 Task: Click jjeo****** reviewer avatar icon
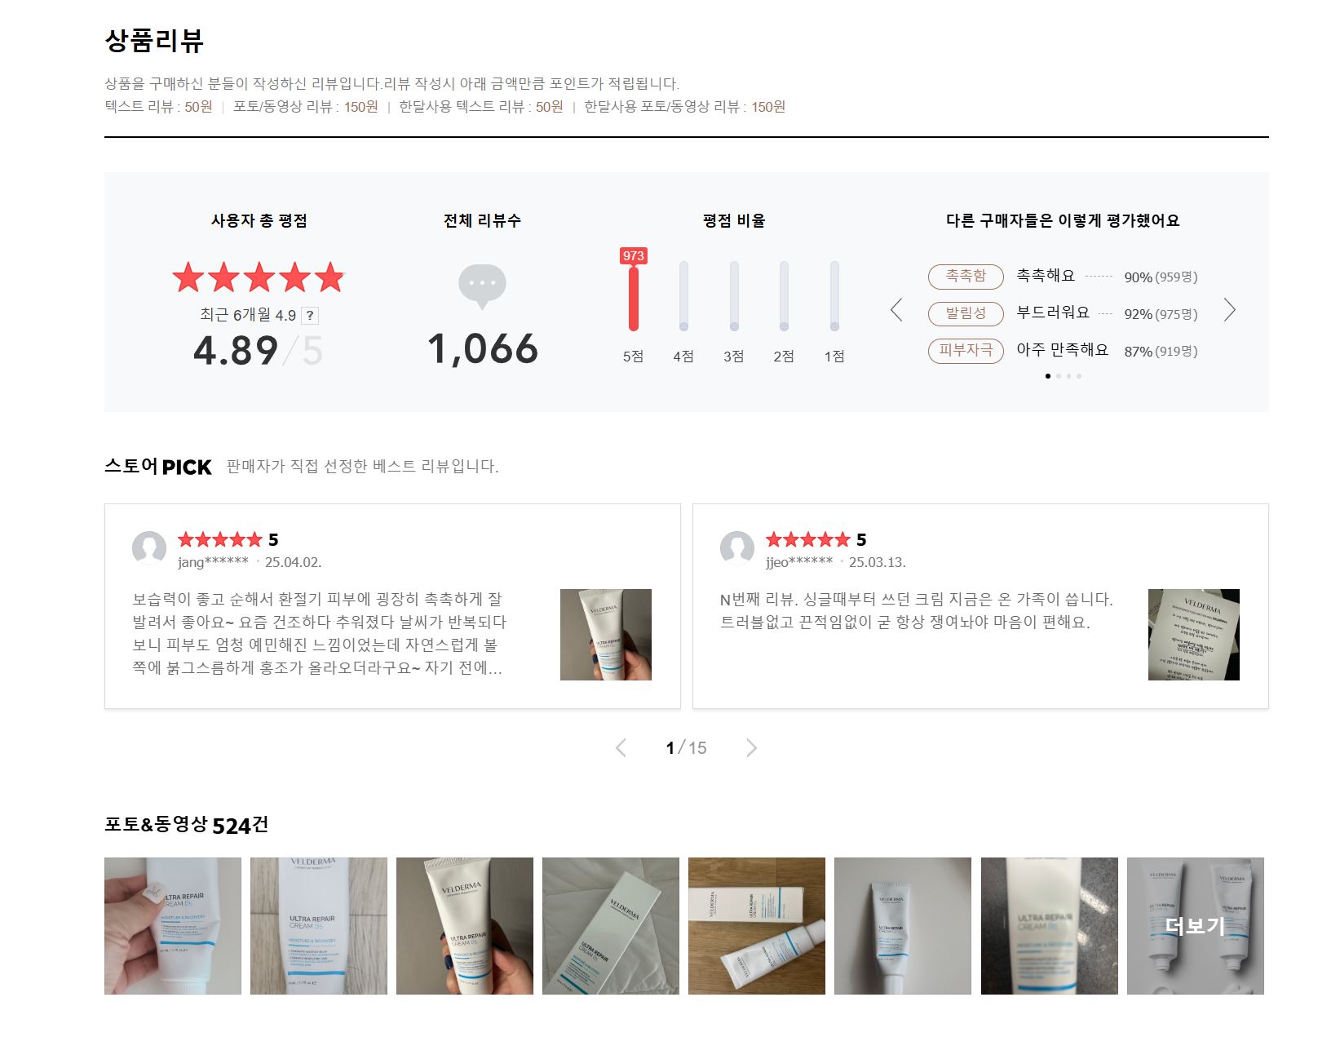[737, 548]
